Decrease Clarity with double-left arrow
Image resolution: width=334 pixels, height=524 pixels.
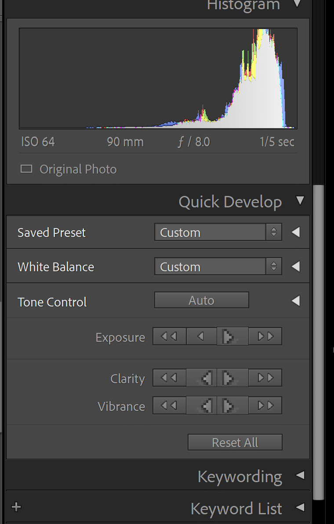pos(169,378)
